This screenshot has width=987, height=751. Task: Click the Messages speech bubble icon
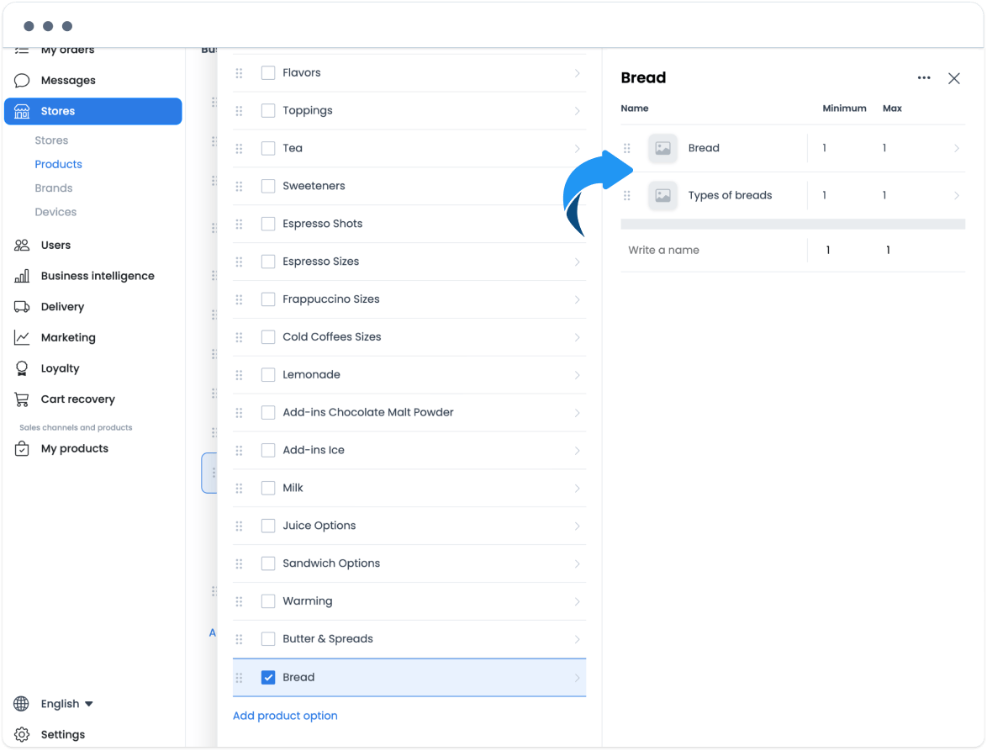click(x=22, y=81)
